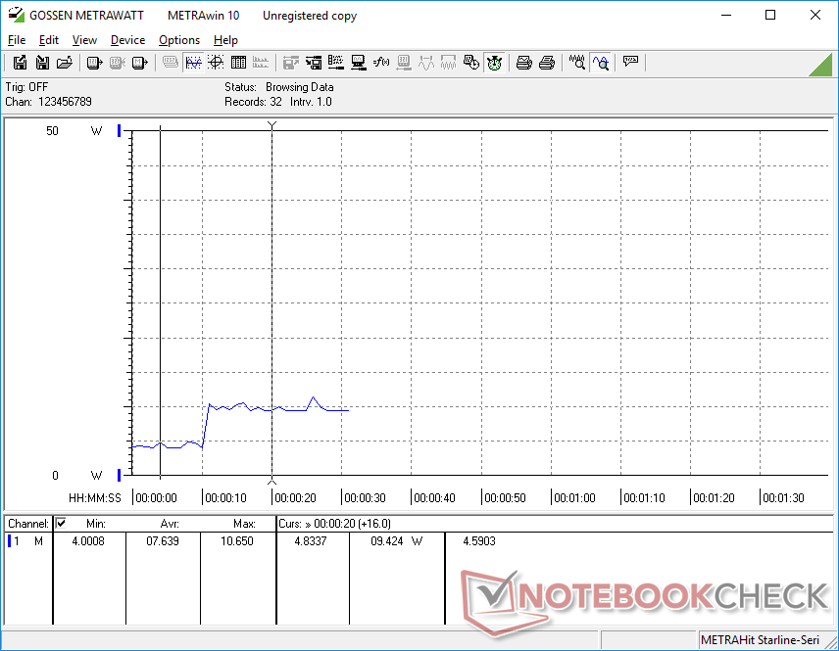Image resolution: width=839 pixels, height=651 pixels.
Task: Click the disk icon with down arrow
Action: tap(42, 63)
